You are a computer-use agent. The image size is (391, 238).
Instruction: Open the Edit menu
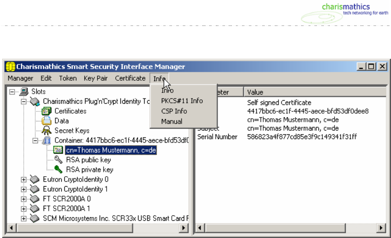[46, 78]
